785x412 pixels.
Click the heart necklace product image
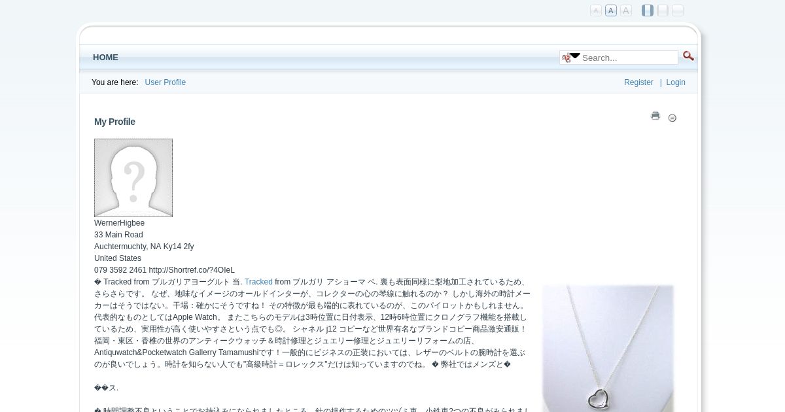[x=608, y=349]
